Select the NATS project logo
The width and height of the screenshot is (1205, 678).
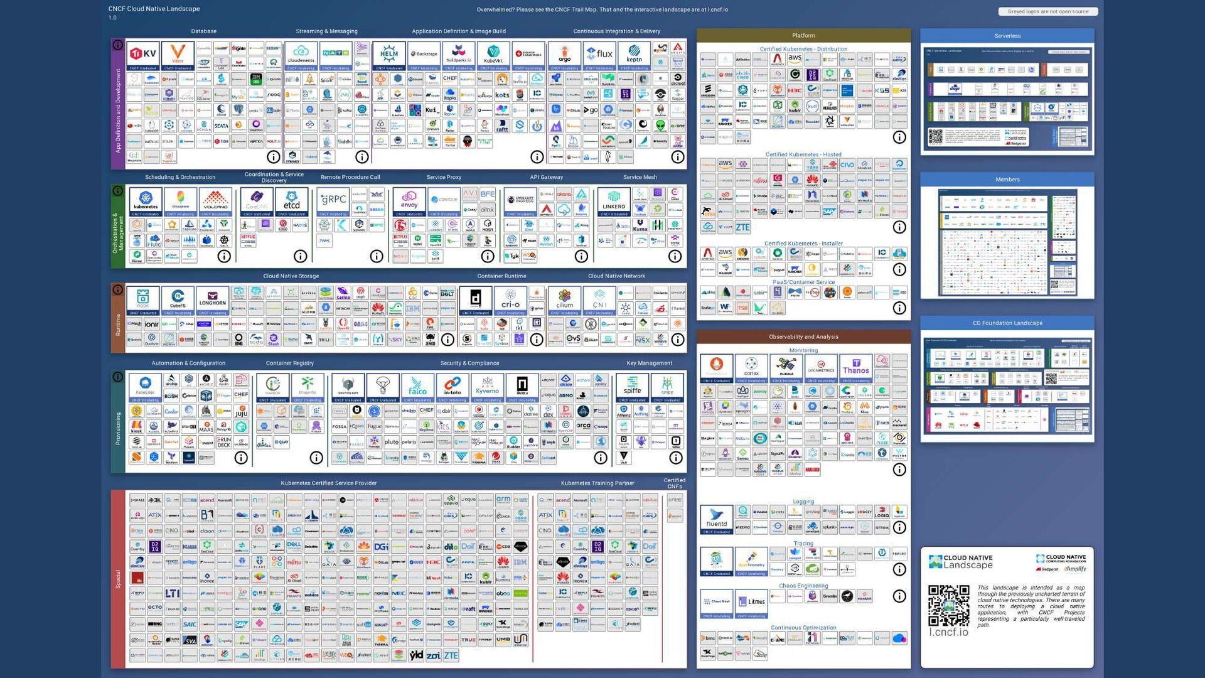click(336, 56)
